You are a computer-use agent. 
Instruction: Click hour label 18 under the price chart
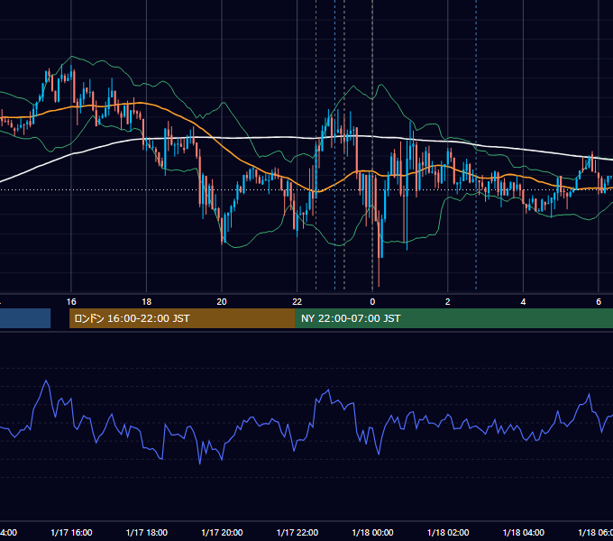[147, 302]
